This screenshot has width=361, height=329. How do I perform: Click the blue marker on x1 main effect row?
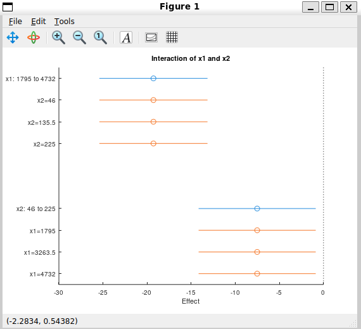click(153, 79)
